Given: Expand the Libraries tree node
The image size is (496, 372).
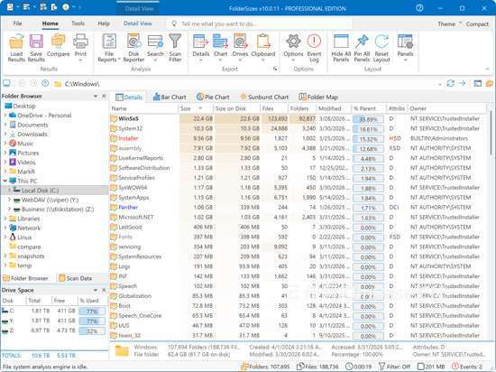Looking at the screenshot, I should click(5, 219).
